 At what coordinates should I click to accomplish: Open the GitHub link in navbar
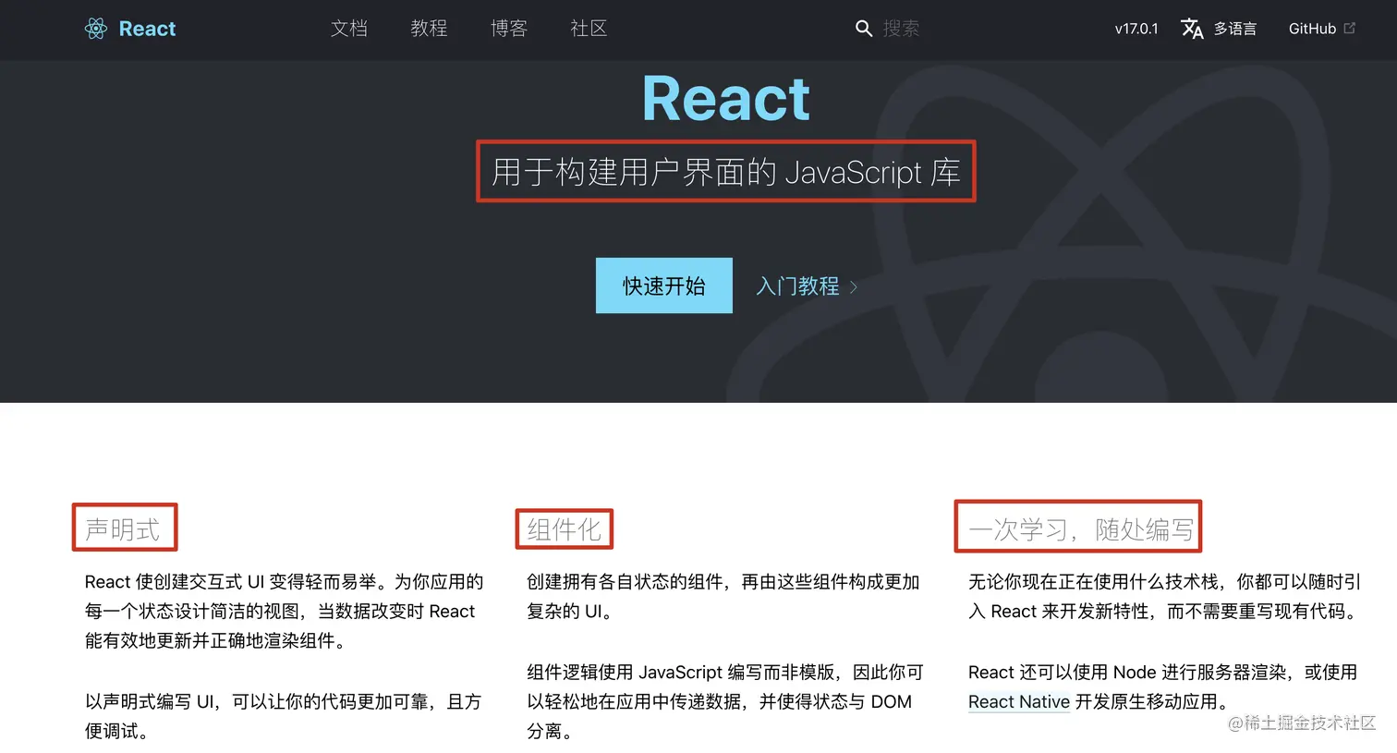pyautogui.click(x=1312, y=29)
